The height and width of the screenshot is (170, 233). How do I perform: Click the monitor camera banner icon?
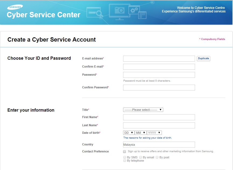120,12
